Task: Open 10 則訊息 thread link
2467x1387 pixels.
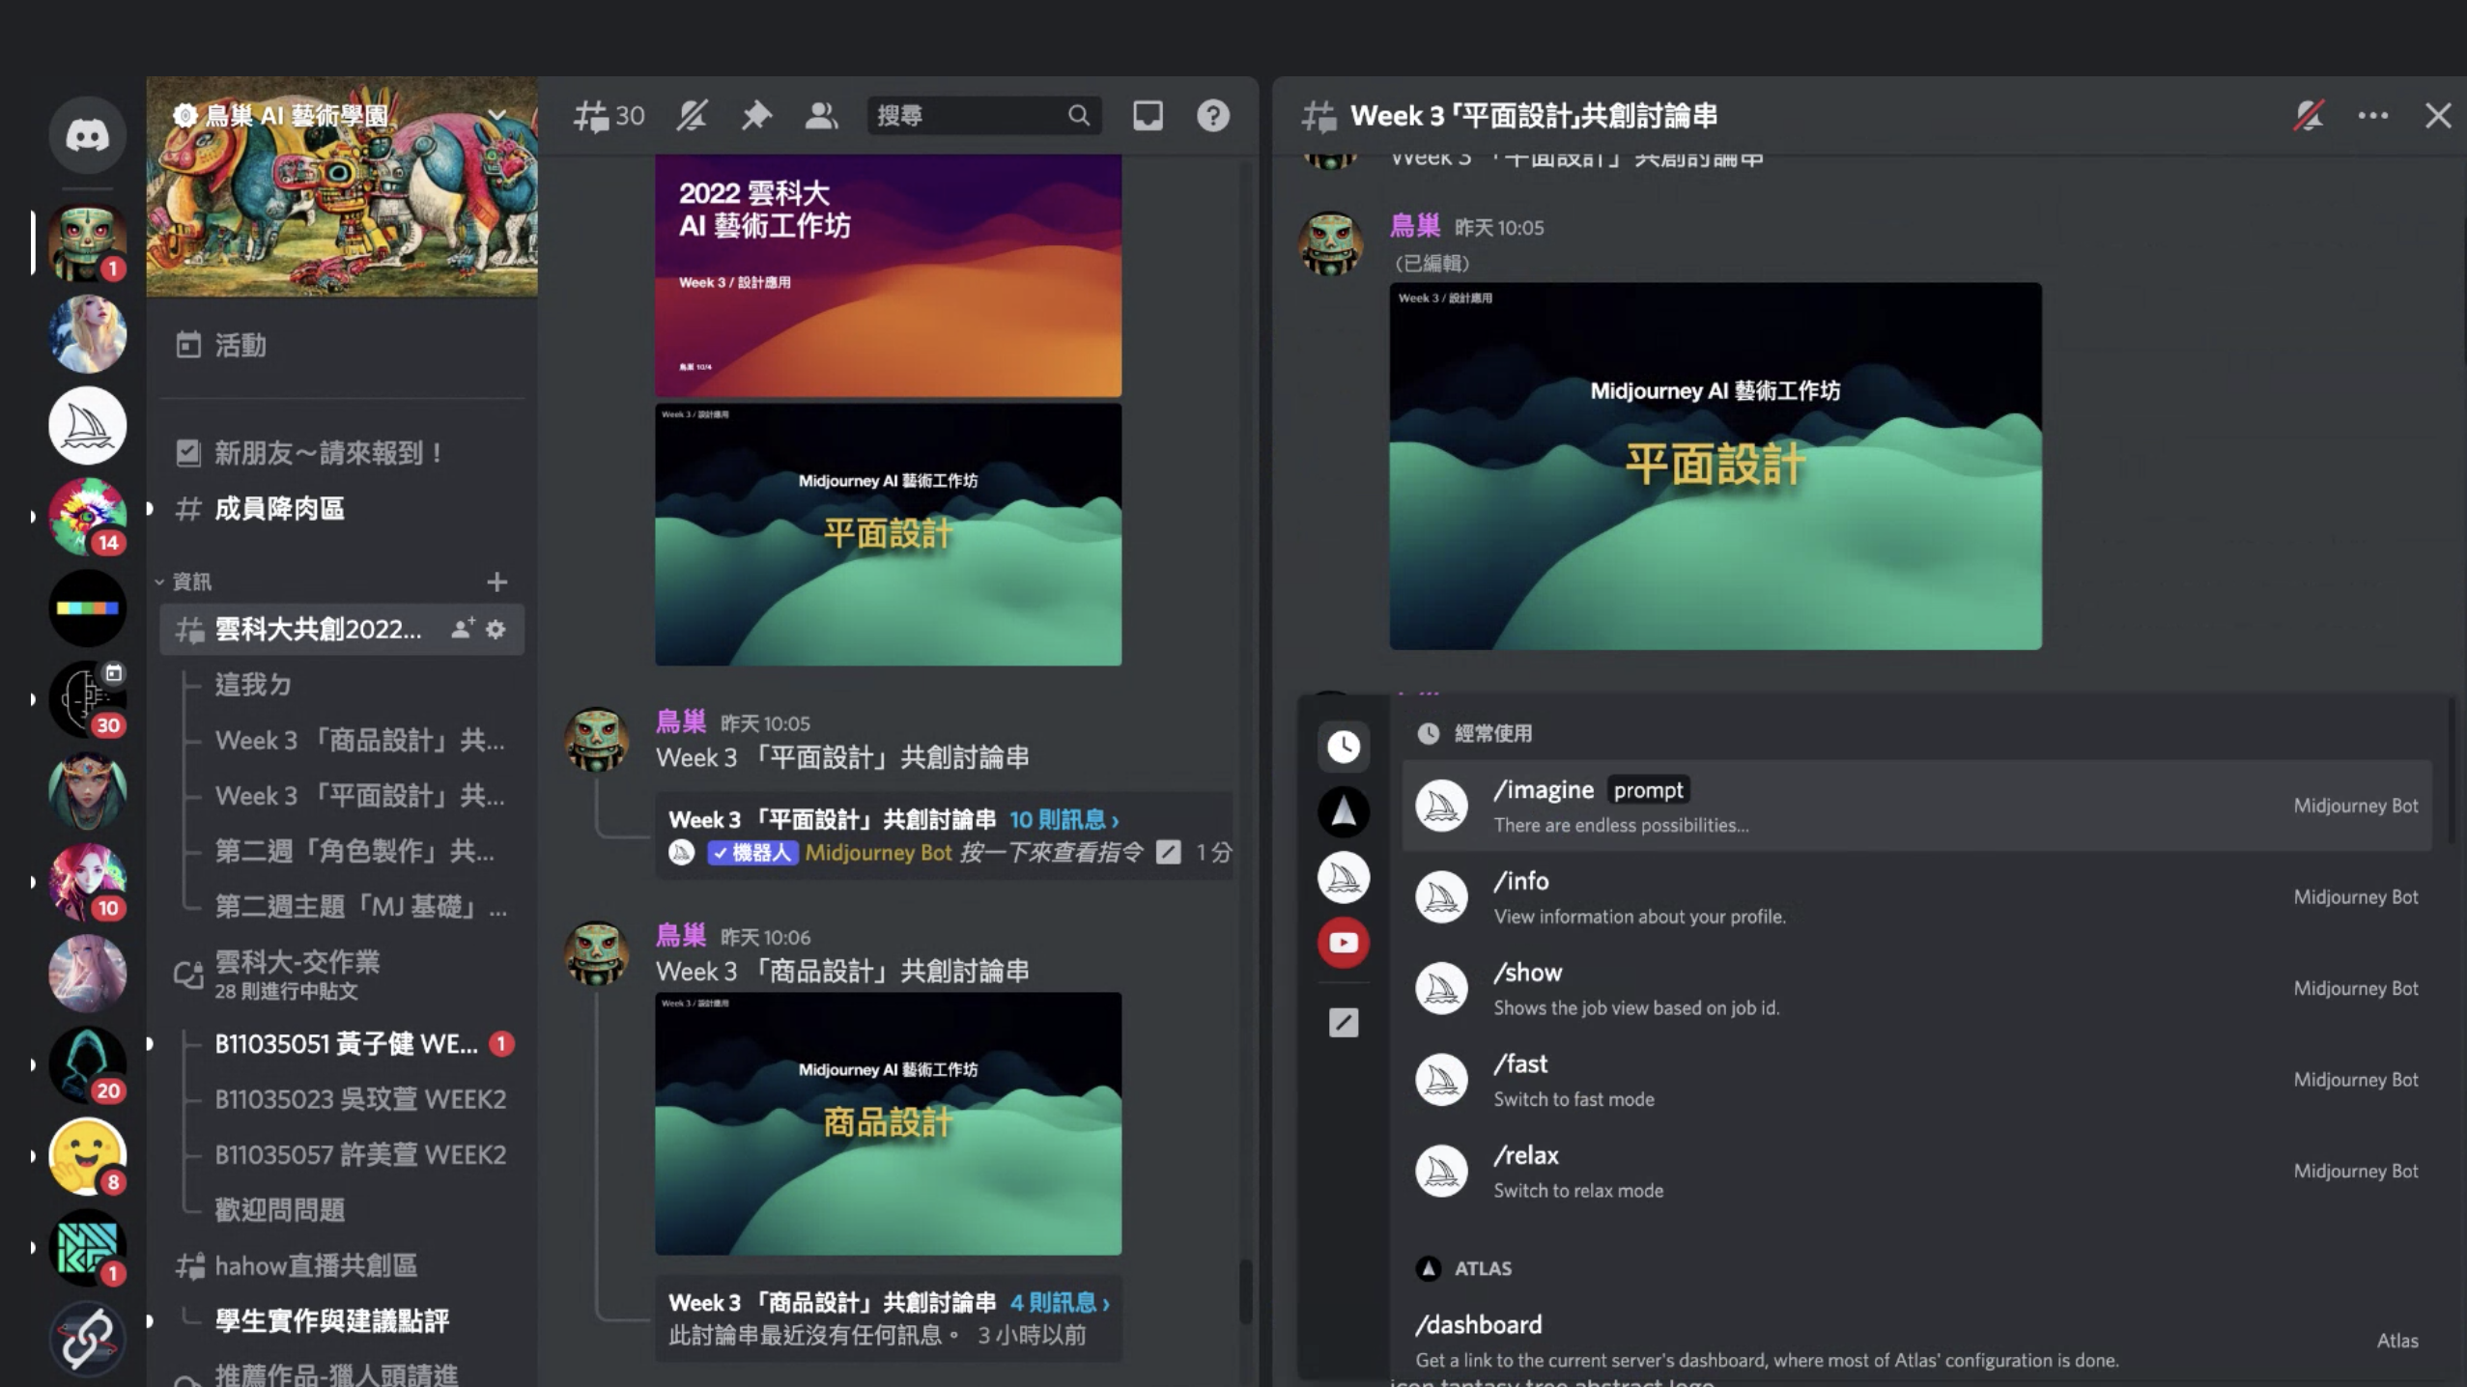Action: (1063, 820)
